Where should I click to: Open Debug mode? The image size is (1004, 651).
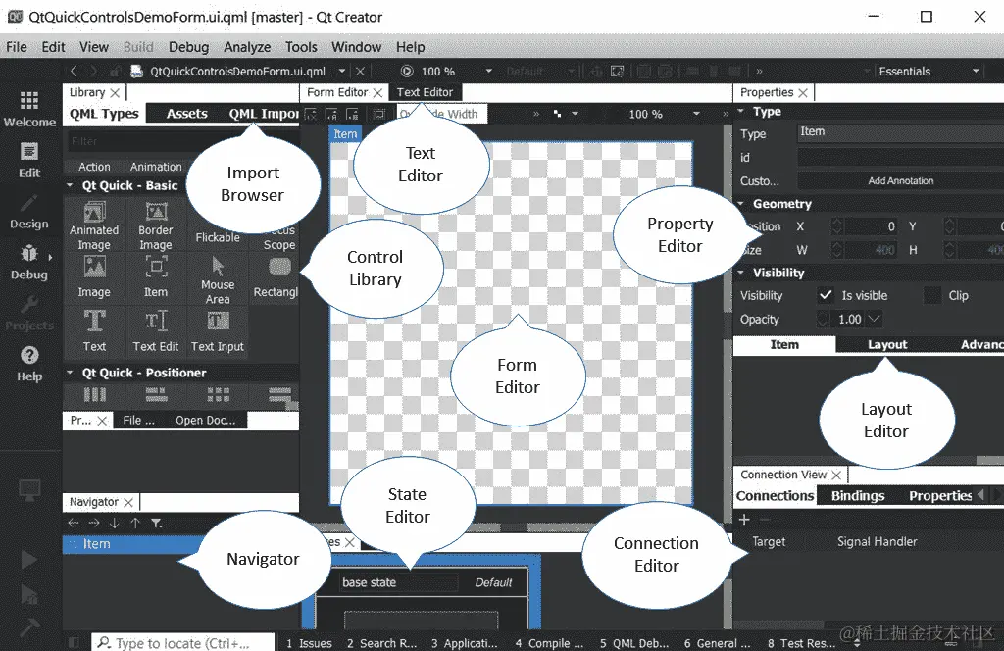tap(29, 263)
